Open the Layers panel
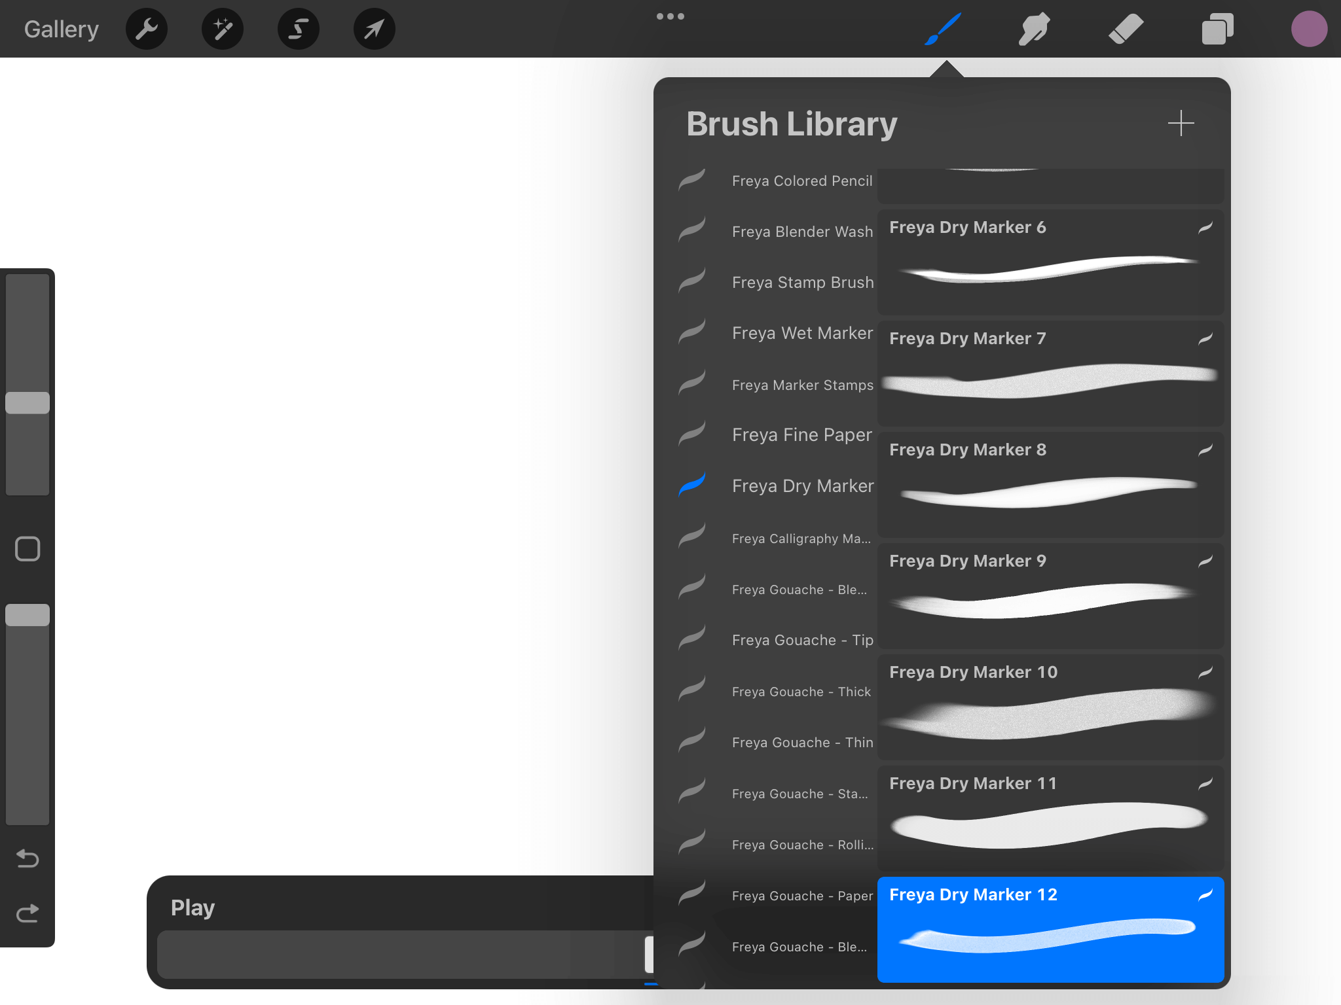This screenshot has width=1341, height=1005. 1217,29
